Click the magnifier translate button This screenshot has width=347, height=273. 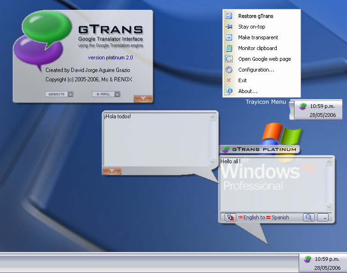[x=309, y=217]
